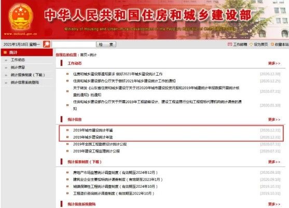Click the 工作动态 section heading

75,63
